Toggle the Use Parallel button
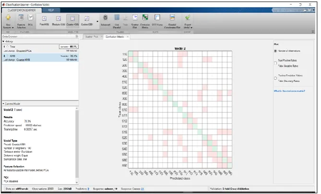 click(x=117, y=21)
